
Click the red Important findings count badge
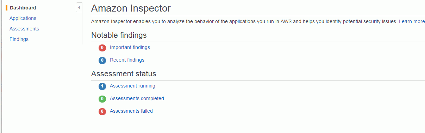(x=102, y=48)
